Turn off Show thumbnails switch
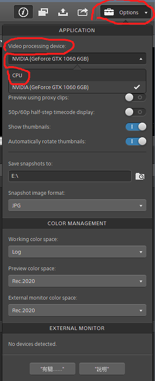Image resolution: width=155 pixels, height=381 pixels. tap(136, 127)
